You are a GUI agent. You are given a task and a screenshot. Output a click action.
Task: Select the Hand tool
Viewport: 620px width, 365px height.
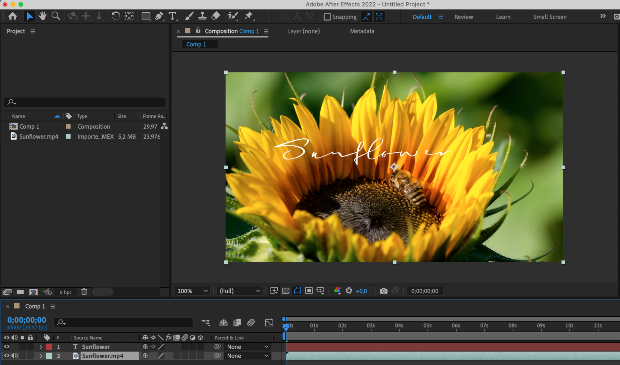[x=42, y=16]
